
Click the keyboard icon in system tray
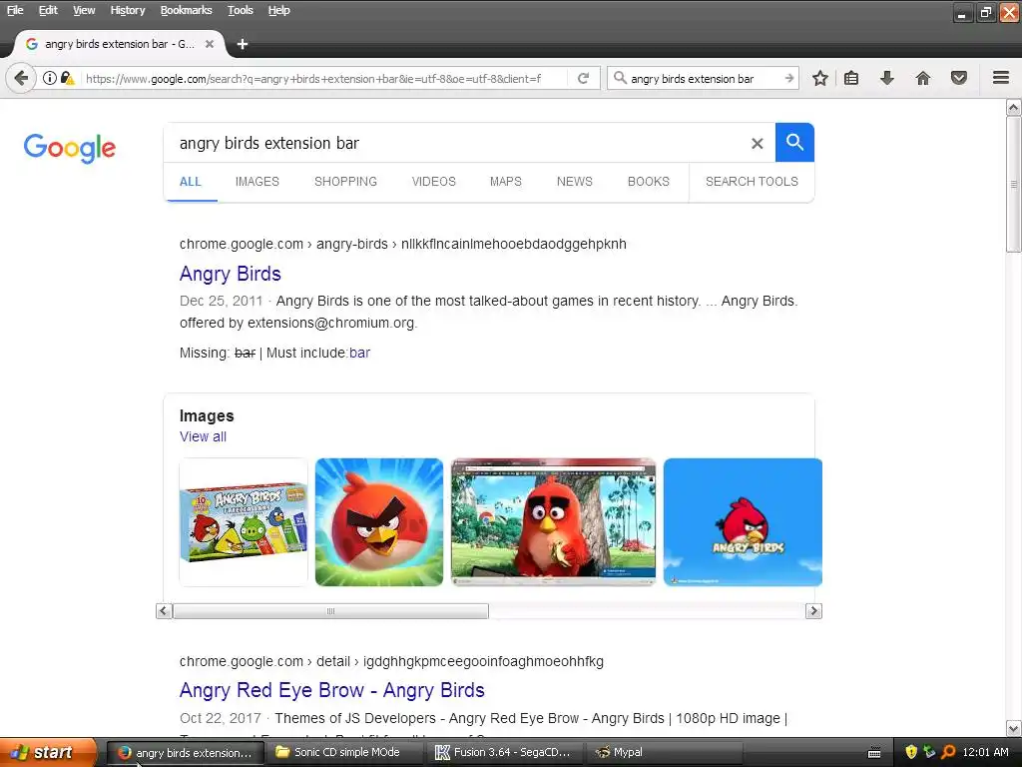874,753
